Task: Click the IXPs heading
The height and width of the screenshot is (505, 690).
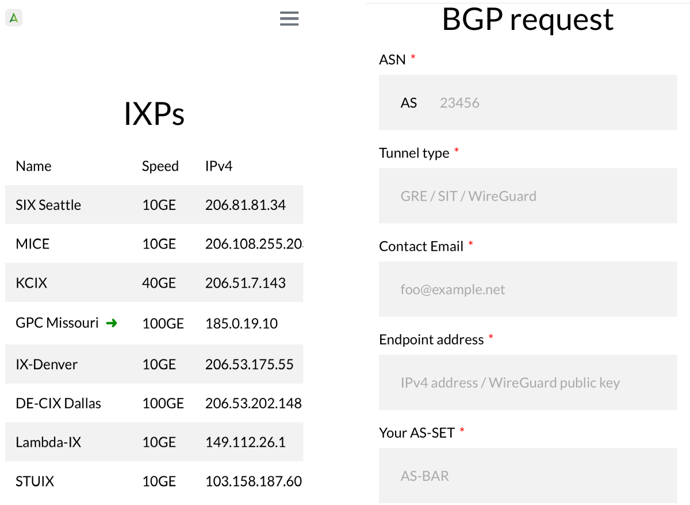Action: (154, 114)
